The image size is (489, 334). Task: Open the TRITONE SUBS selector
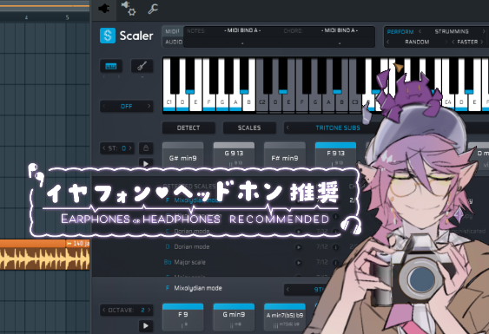(x=338, y=128)
